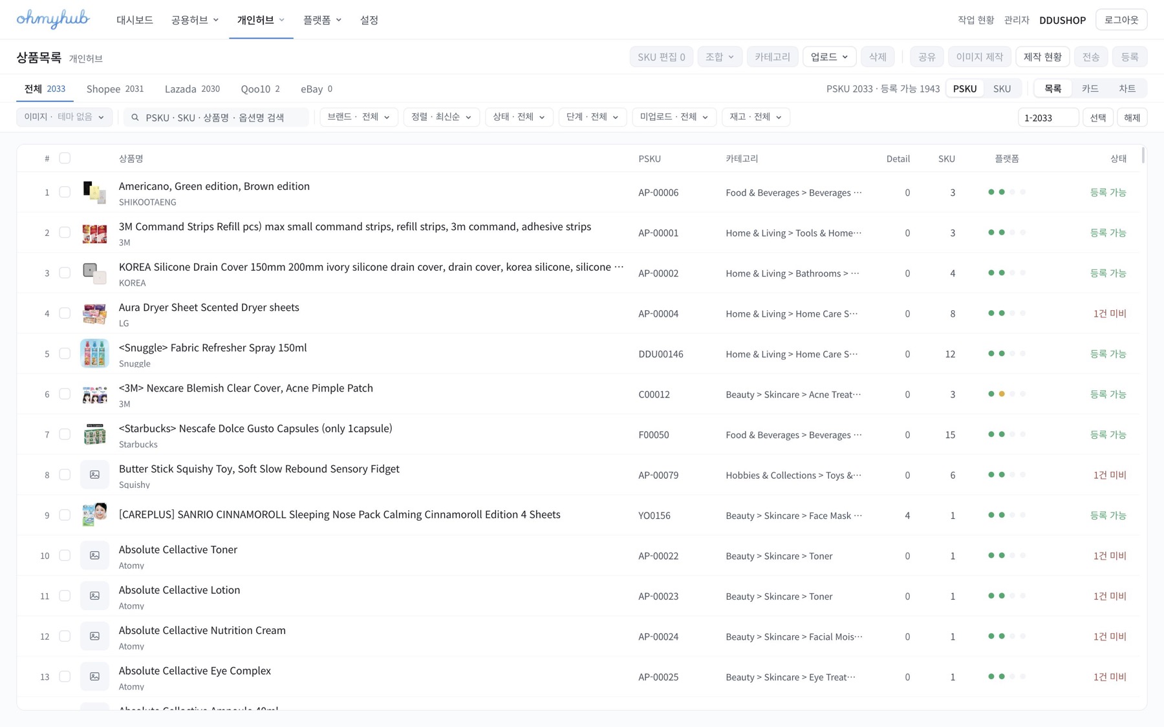Click the Absolute Cellactive Toner placeholder image icon
Image resolution: width=1164 pixels, height=727 pixels.
coord(94,556)
